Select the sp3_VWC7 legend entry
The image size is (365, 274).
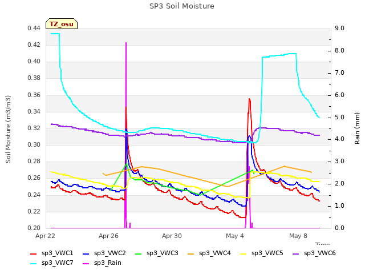point(52,263)
